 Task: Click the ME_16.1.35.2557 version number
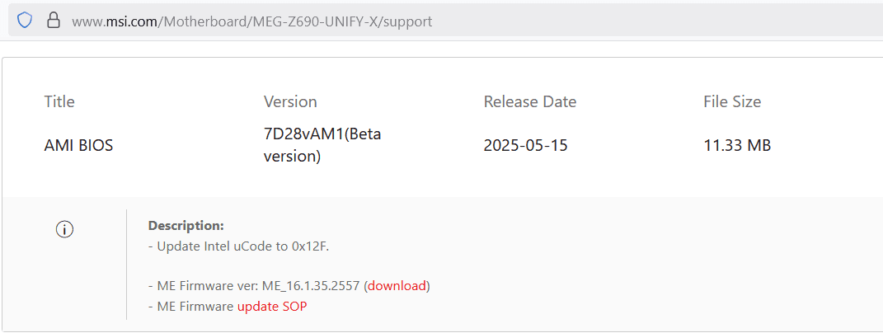[311, 286]
